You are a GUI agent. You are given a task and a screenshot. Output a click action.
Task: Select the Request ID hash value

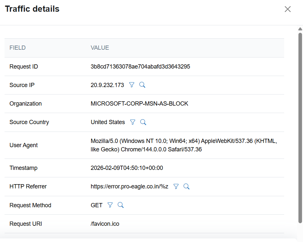[140, 67]
